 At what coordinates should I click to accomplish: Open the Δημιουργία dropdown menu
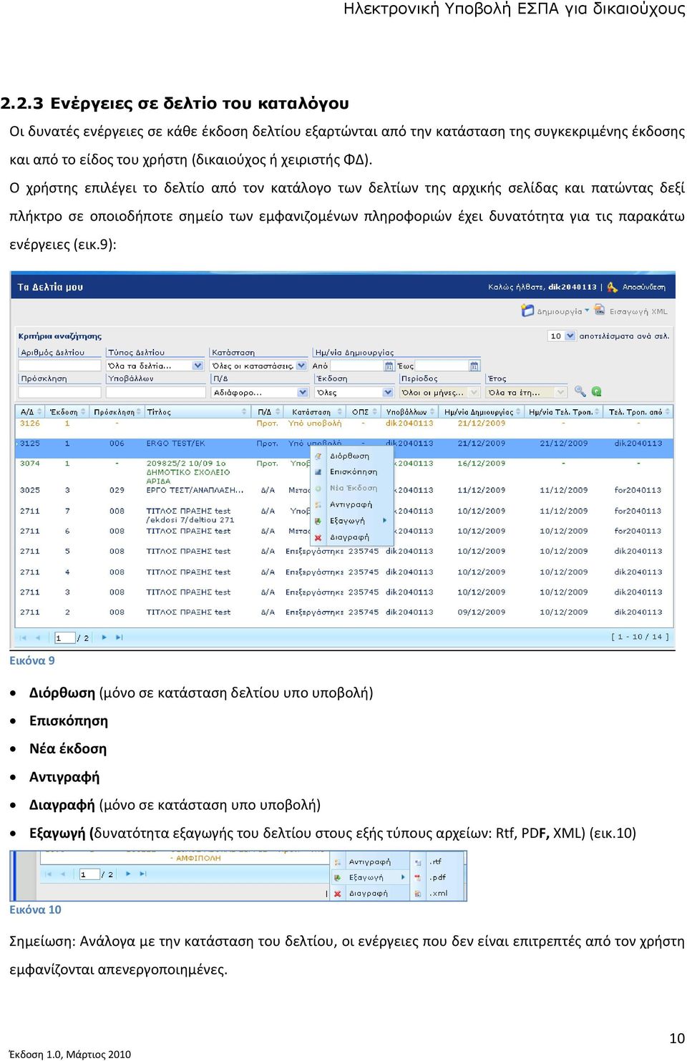coord(555,311)
